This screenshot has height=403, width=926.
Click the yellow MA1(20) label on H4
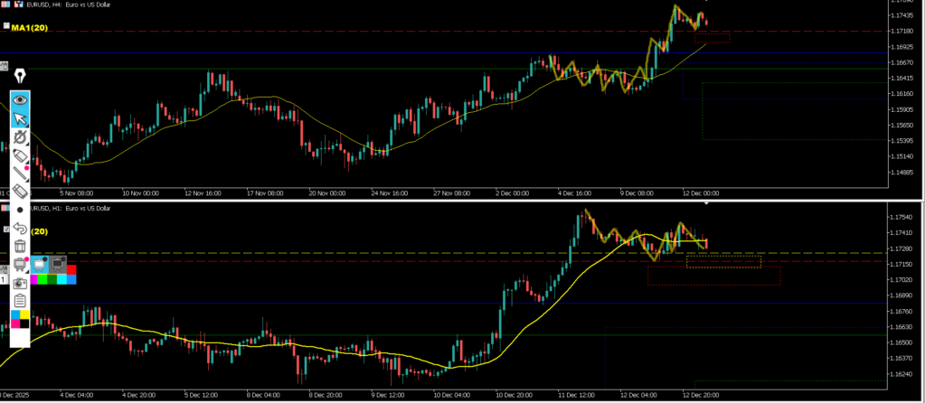point(30,28)
